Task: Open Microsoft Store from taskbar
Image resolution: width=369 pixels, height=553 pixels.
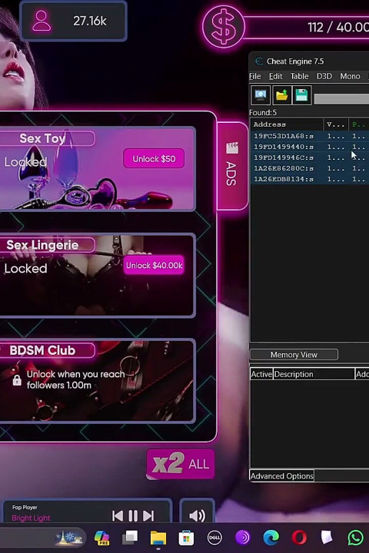Action: point(186,538)
